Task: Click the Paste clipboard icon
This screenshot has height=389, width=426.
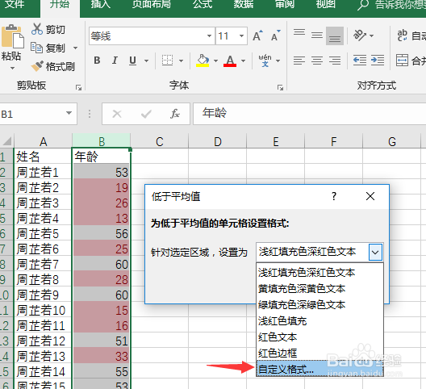Action: coord(12,37)
